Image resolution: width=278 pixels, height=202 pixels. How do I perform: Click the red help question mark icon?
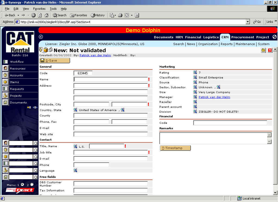click(x=270, y=50)
